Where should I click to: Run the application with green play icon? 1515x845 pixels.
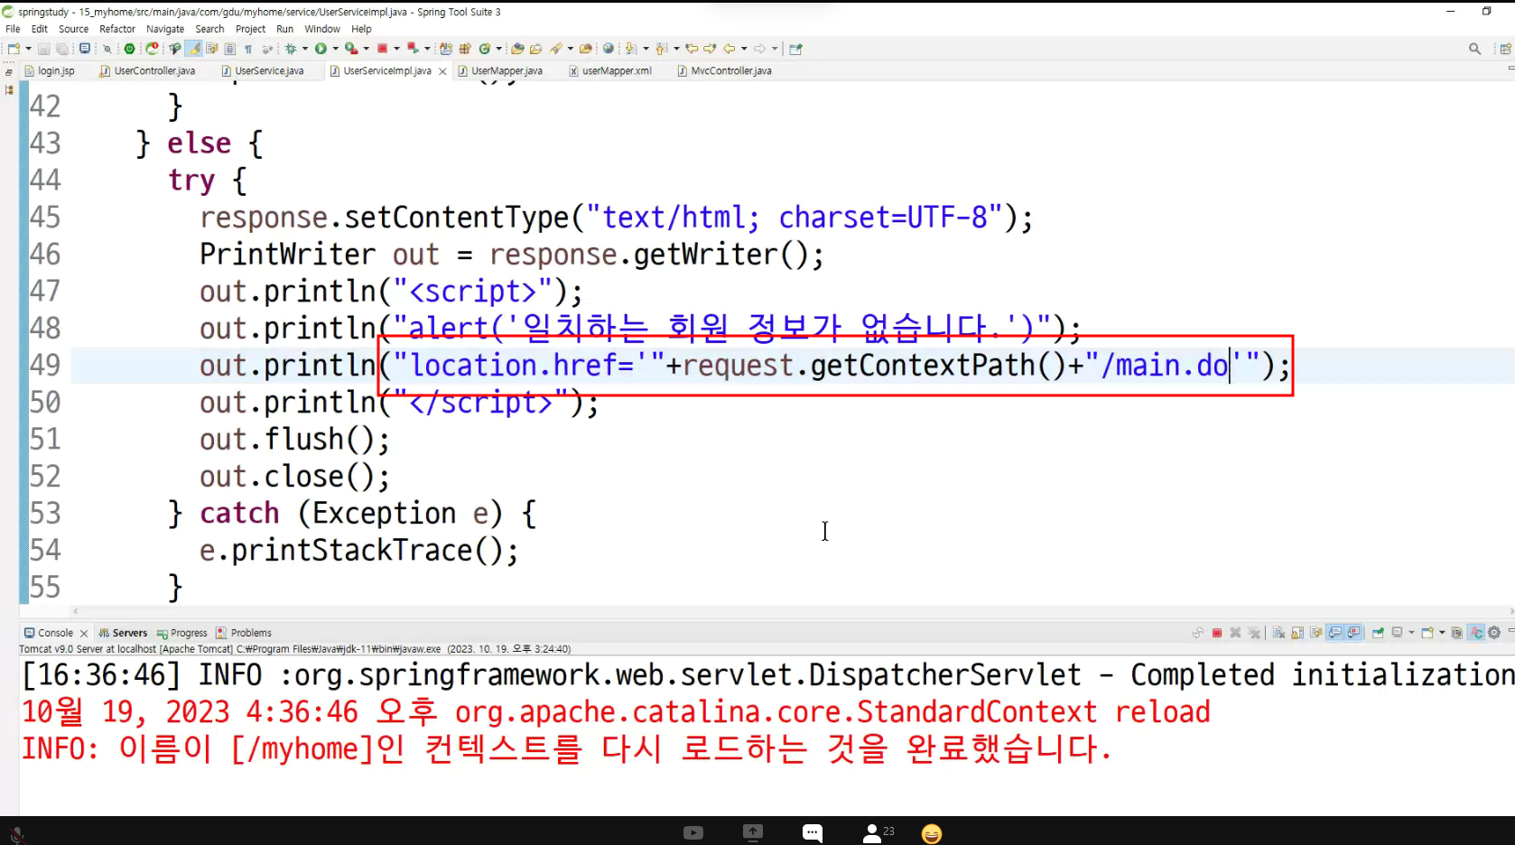pyautogui.click(x=321, y=49)
